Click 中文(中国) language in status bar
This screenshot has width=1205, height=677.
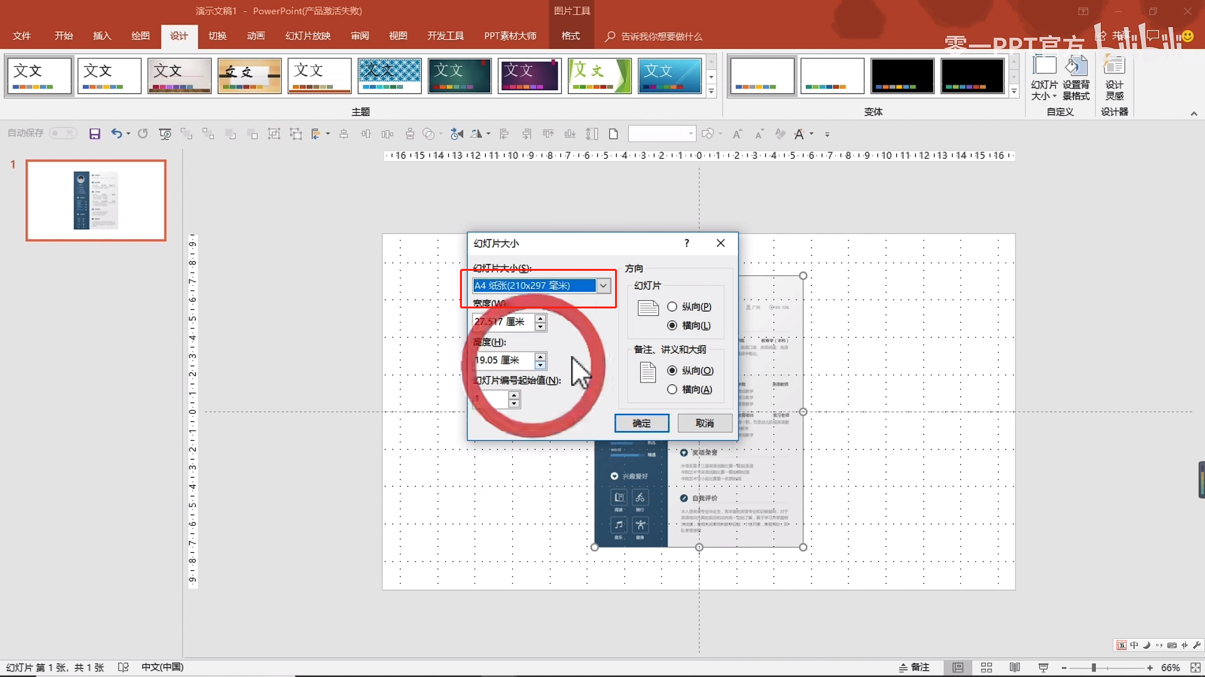coord(163,667)
